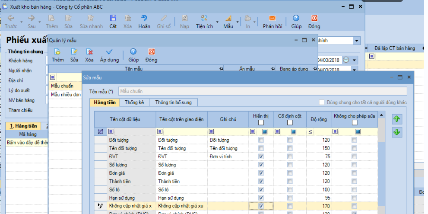Select the Mẫu chuẩn template row

(x=65, y=86)
